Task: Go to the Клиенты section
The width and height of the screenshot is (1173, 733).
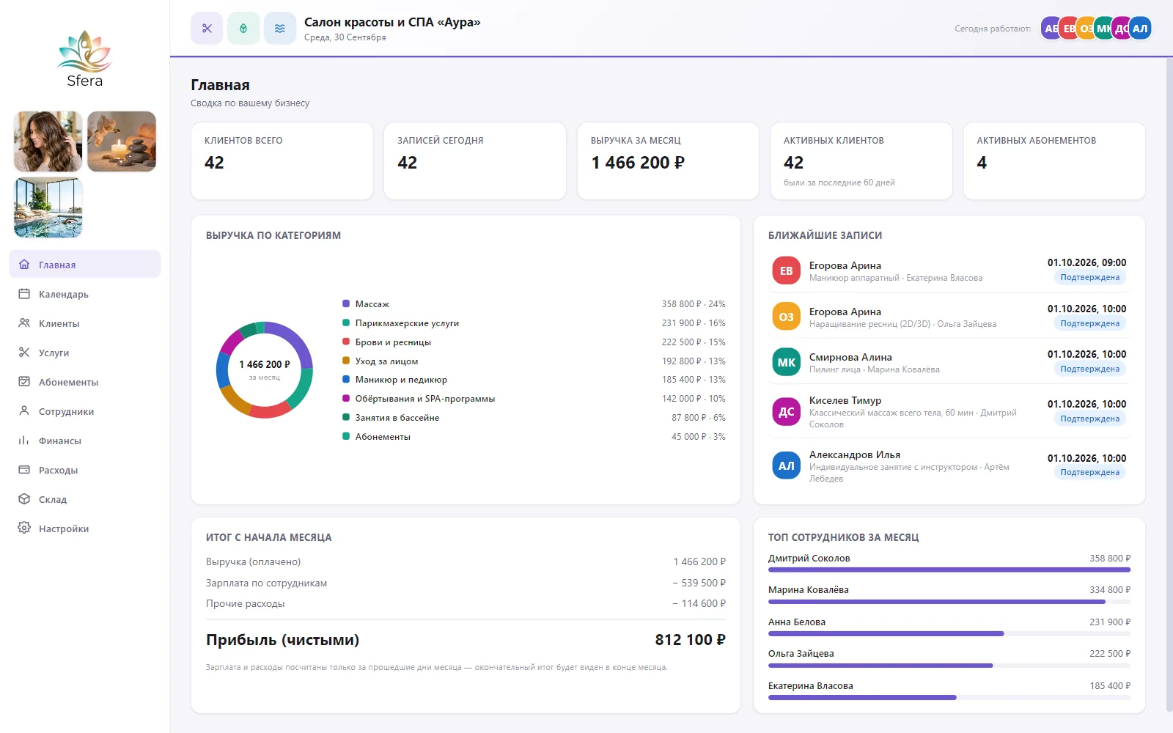Action: point(85,323)
